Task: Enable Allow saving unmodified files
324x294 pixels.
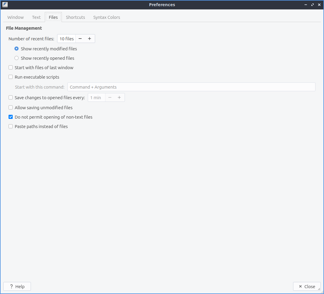Action: coord(11,108)
